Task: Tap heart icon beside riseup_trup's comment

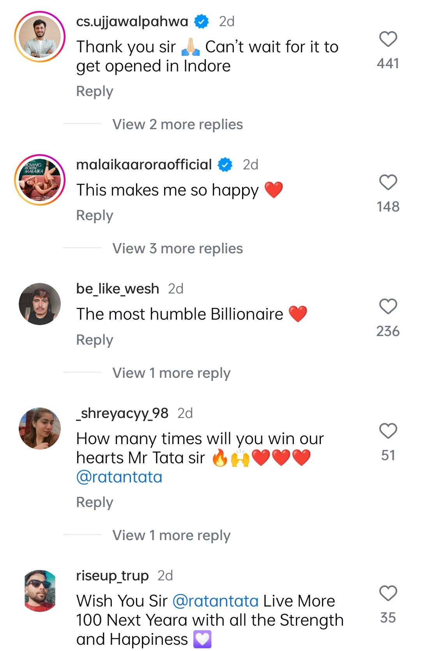Action: (388, 594)
